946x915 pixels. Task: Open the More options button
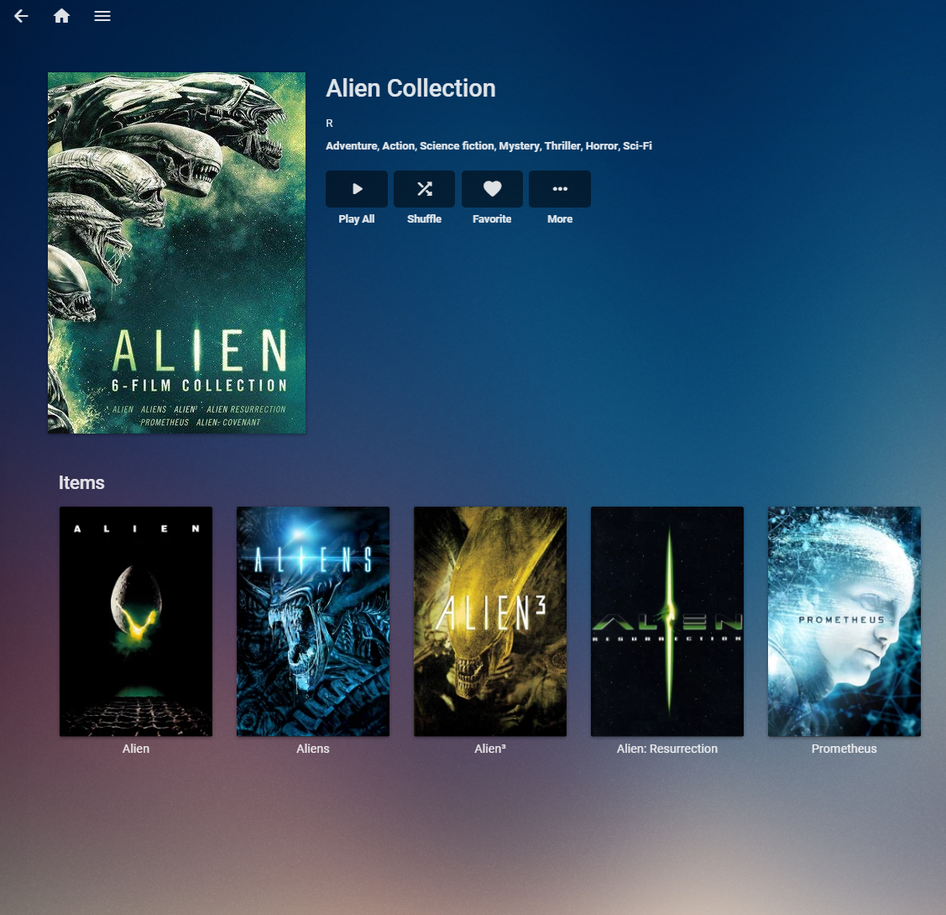point(560,189)
